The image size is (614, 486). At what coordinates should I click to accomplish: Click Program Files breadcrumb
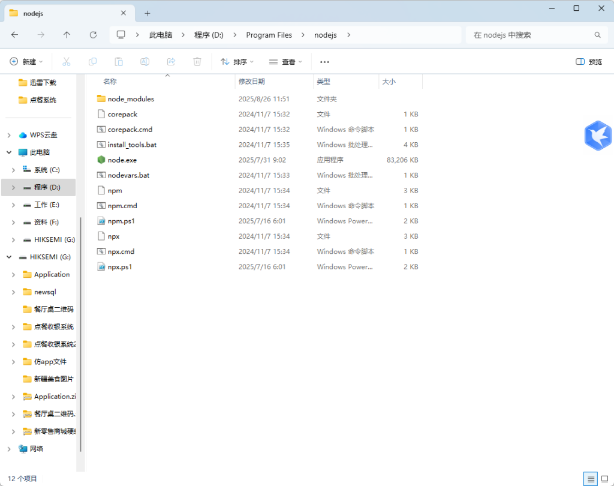(x=269, y=35)
